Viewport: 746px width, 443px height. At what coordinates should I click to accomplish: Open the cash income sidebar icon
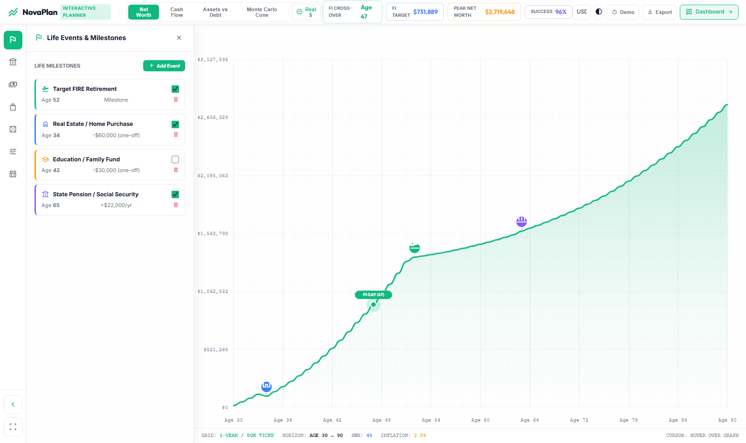[x=13, y=84]
